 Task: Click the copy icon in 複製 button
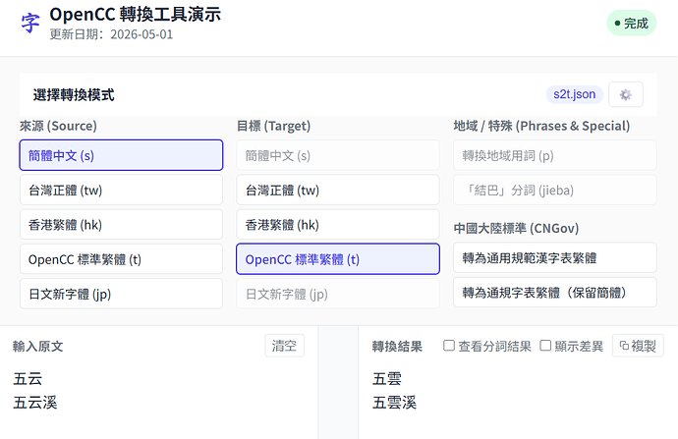point(624,346)
